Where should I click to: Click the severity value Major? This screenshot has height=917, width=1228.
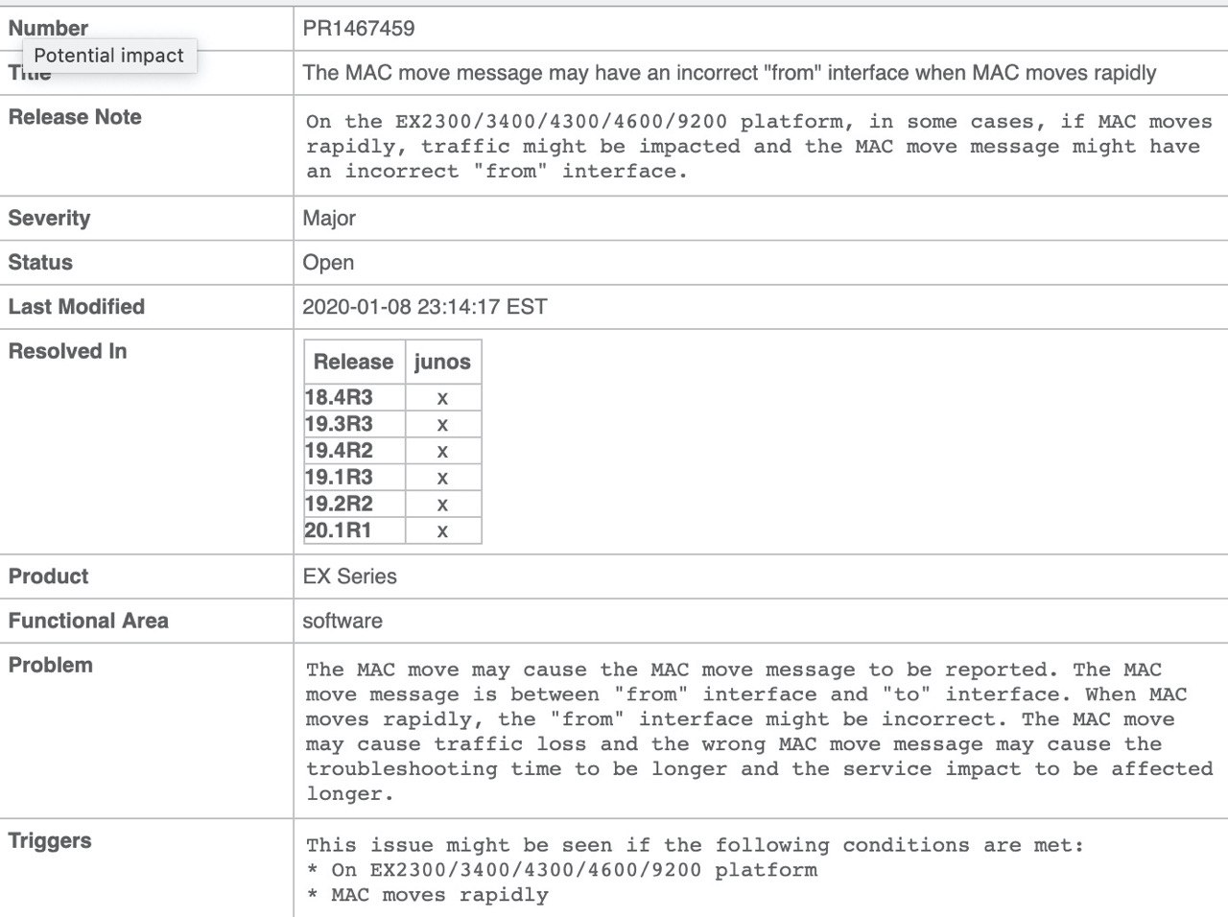(x=329, y=218)
